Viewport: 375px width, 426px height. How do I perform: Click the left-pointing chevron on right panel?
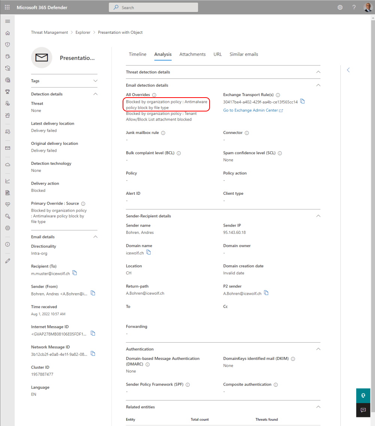coord(348,70)
